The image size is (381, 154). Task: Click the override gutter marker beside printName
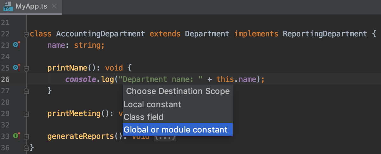tap(17, 67)
